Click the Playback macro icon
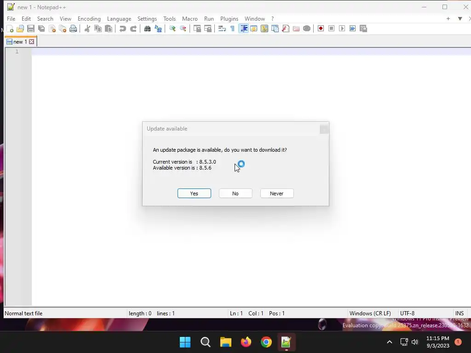The width and height of the screenshot is (471, 353). point(342,28)
